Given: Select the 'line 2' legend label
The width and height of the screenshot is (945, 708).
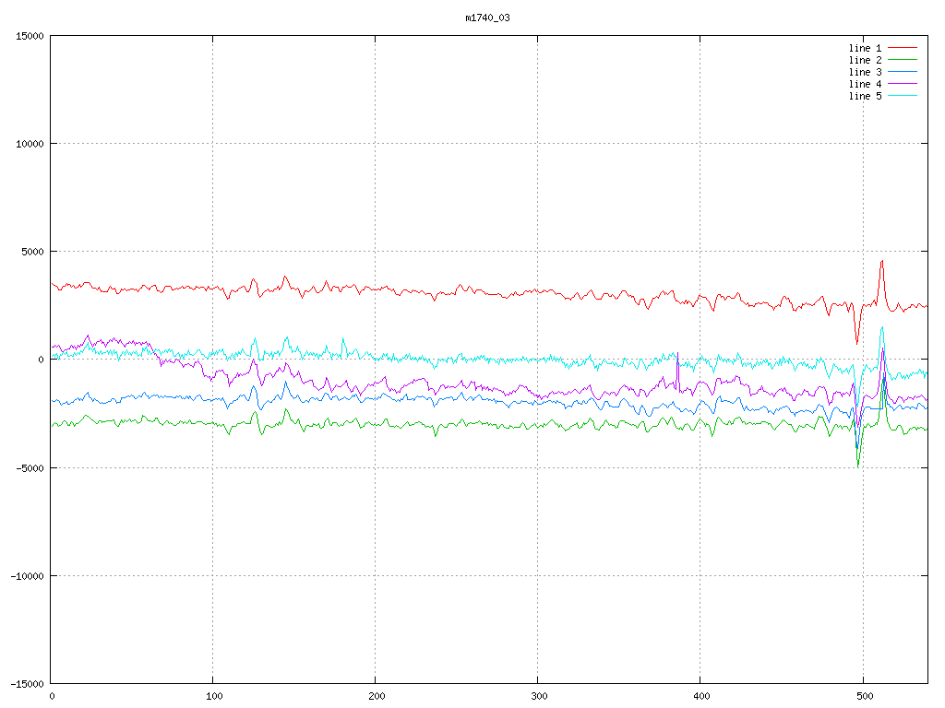Looking at the screenshot, I should coord(865,59).
